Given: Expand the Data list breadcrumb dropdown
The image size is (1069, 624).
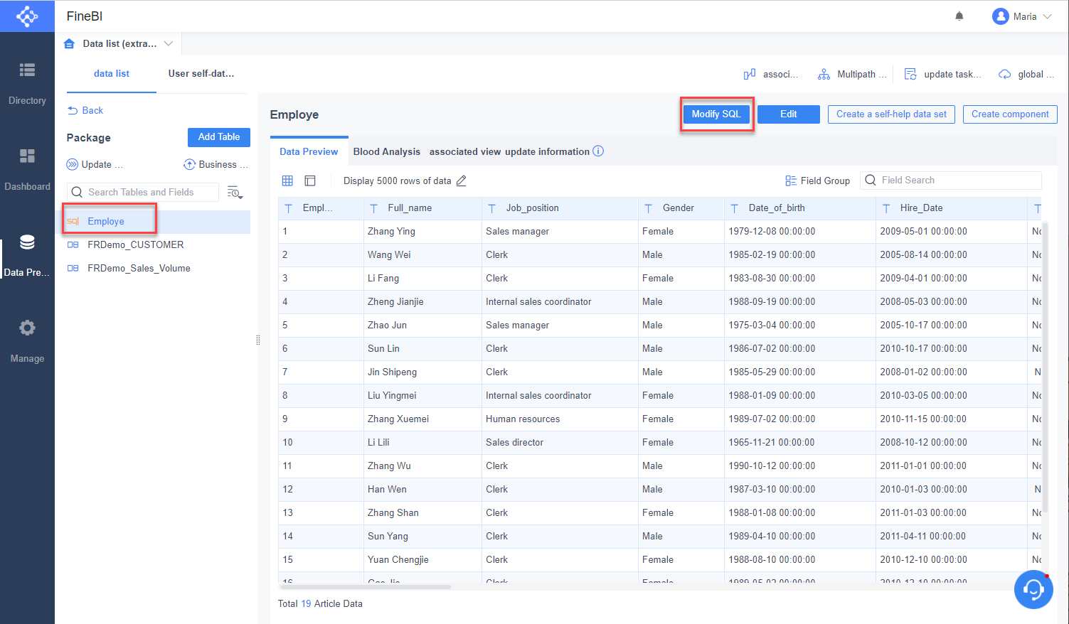Looking at the screenshot, I should coord(169,43).
